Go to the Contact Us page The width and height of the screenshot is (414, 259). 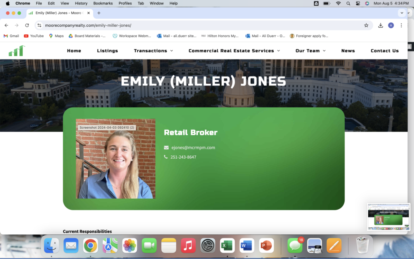384,51
